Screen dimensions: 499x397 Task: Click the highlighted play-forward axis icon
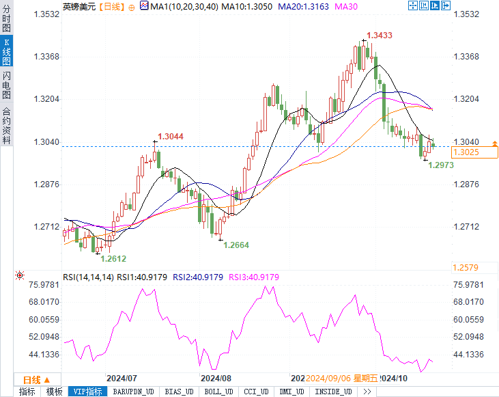(435, 5)
